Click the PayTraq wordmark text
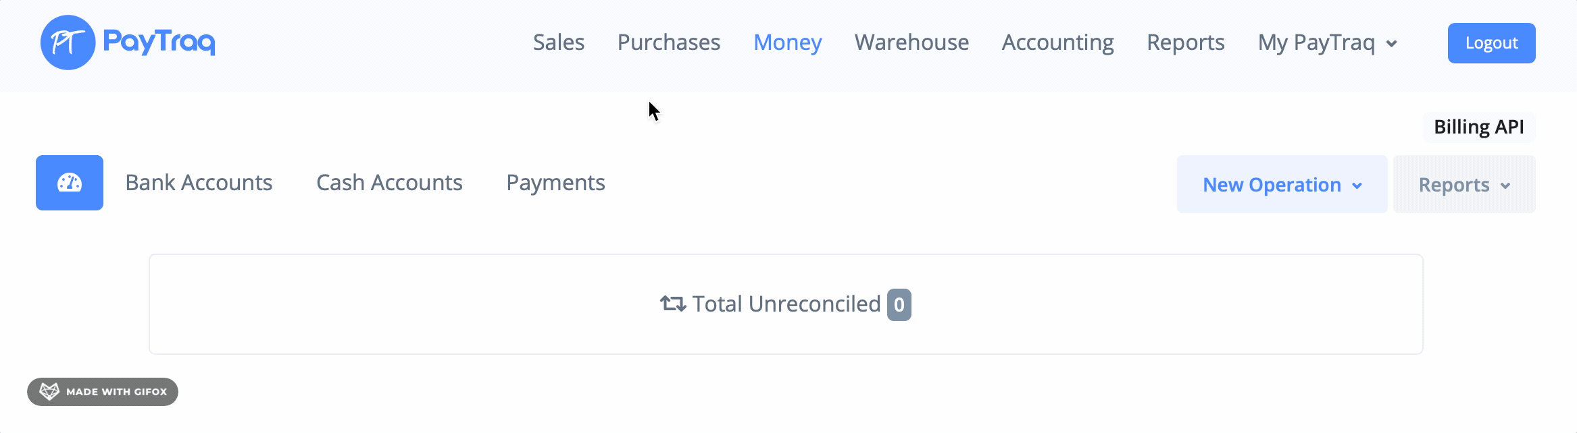Screen dimensions: 1577x433 coord(159,42)
